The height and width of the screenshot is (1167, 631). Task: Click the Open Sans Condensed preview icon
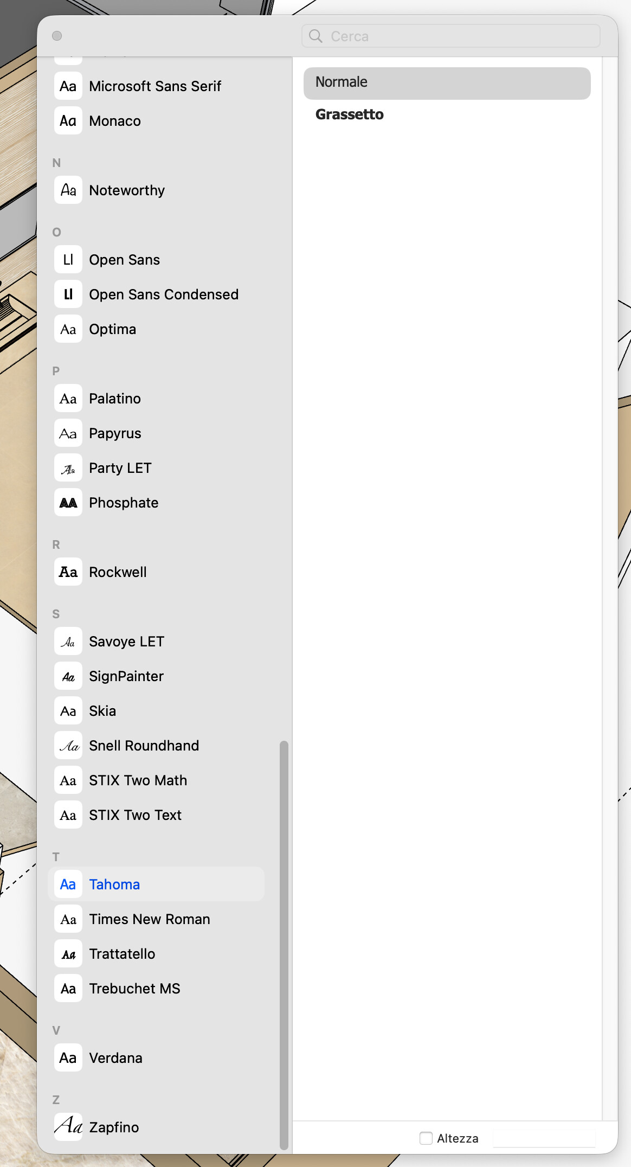point(68,294)
